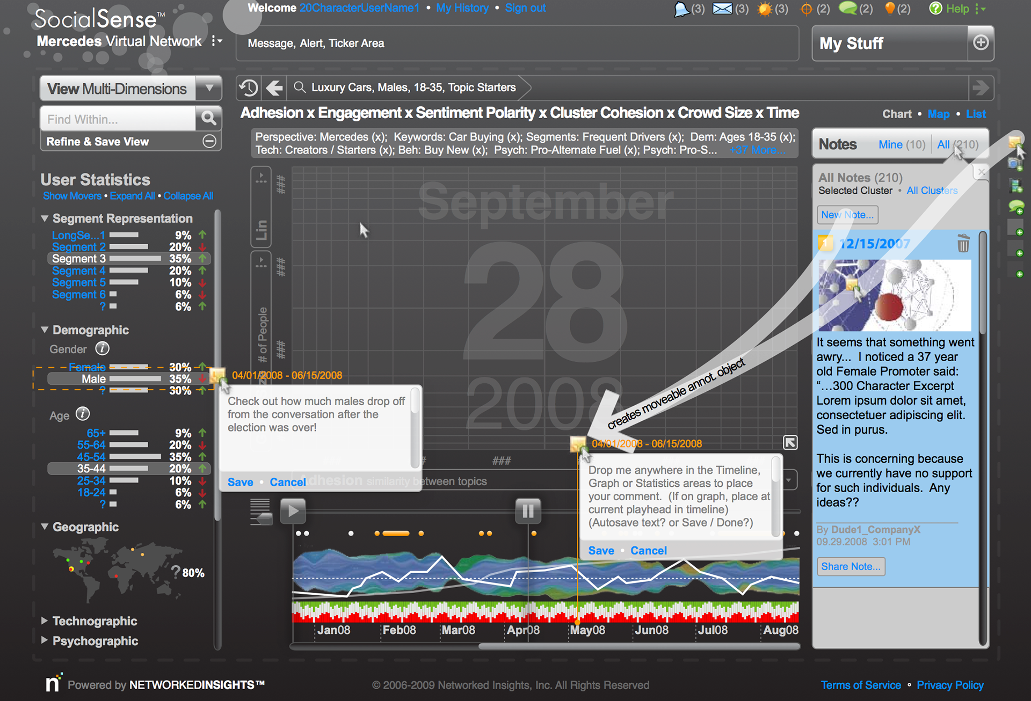Open the View Multi-Dimensions dropdown arrow
Image resolution: width=1031 pixels, height=701 pixels.
pos(209,87)
